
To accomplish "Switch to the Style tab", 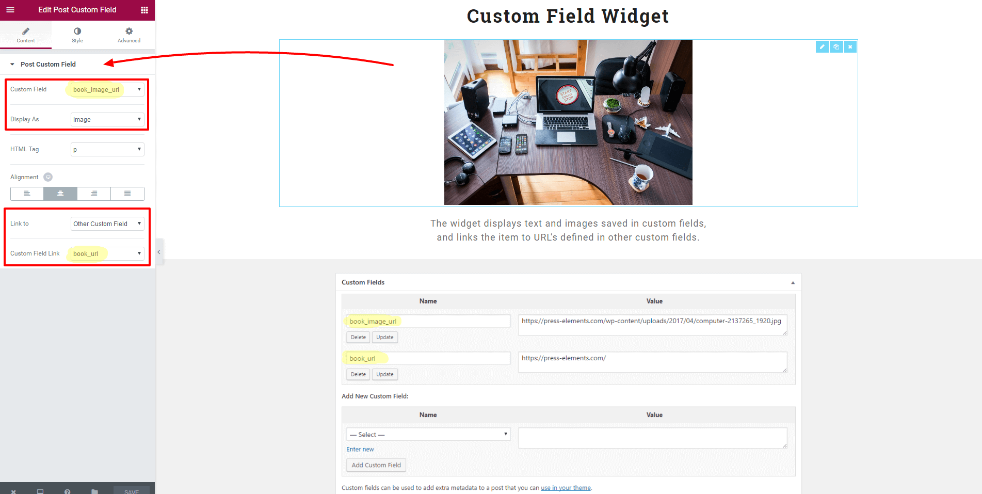I will (x=77, y=35).
